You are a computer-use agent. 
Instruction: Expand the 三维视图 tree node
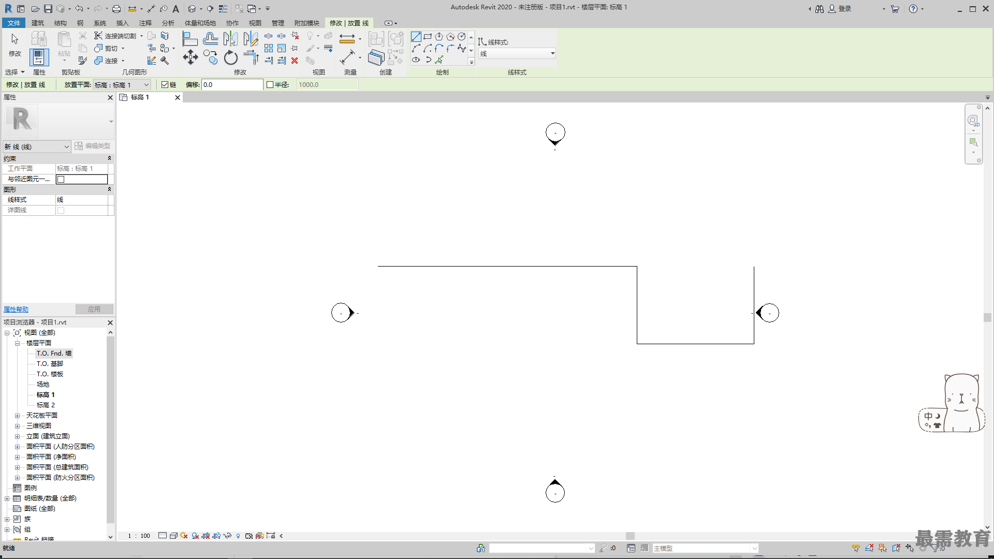[x=17, y=426]
